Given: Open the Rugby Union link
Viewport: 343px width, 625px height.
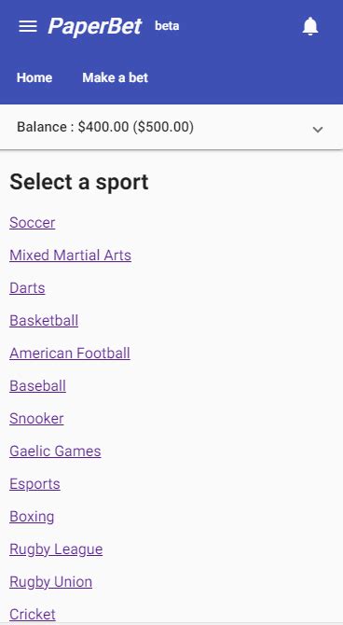Looking at the screenshot, I should tap(50, 582).
